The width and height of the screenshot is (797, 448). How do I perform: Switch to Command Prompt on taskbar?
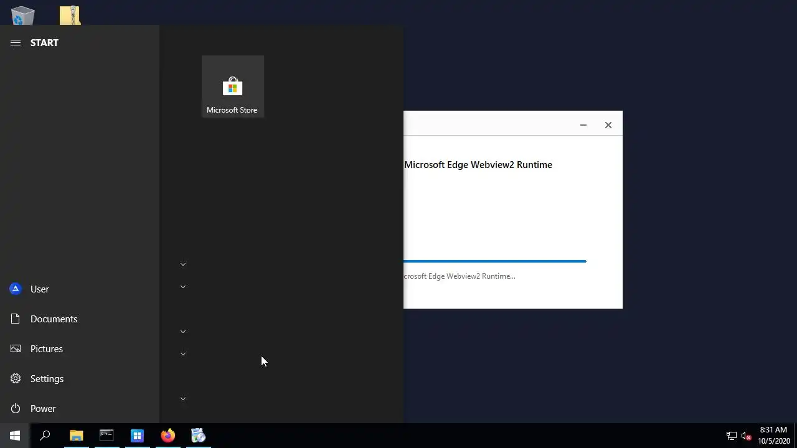(x=106, y=436)
